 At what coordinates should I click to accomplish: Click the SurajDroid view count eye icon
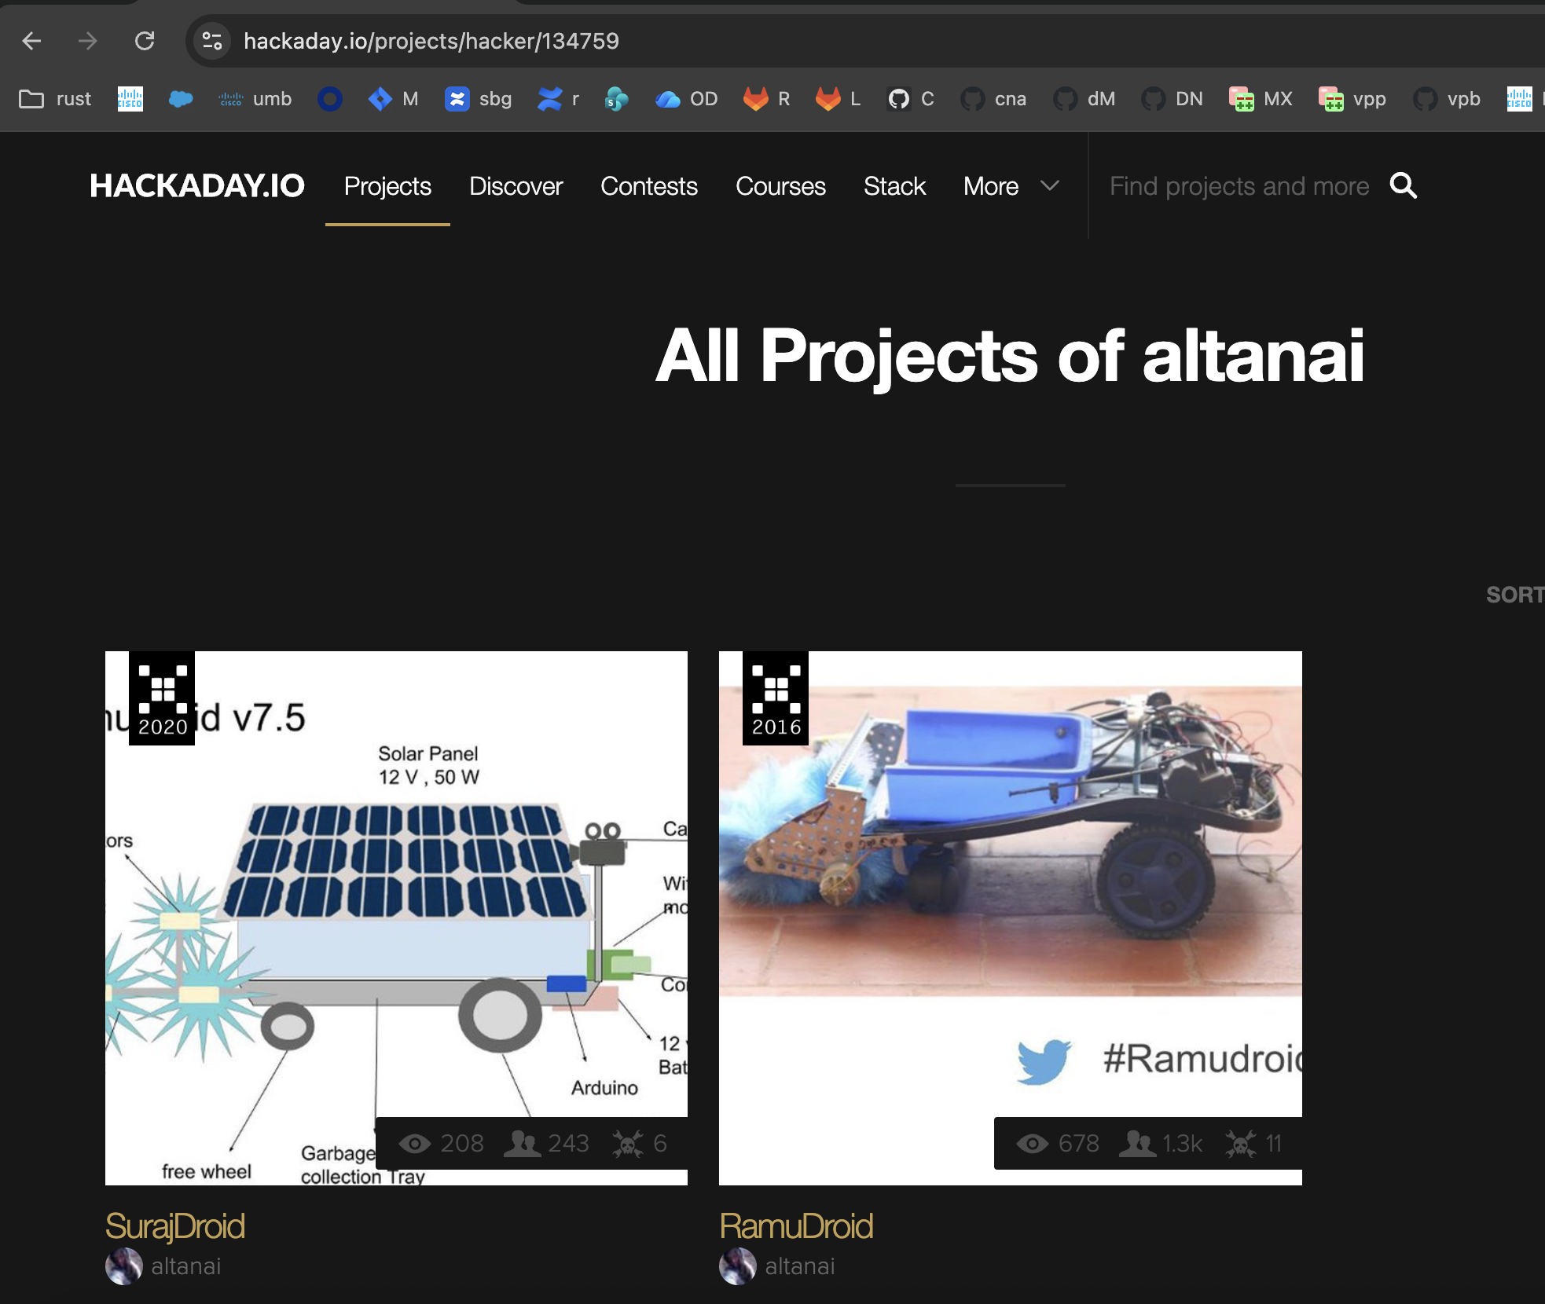[x=414, y=1144]
